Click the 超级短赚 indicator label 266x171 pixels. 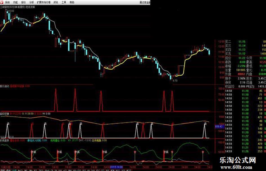[5, 114]
